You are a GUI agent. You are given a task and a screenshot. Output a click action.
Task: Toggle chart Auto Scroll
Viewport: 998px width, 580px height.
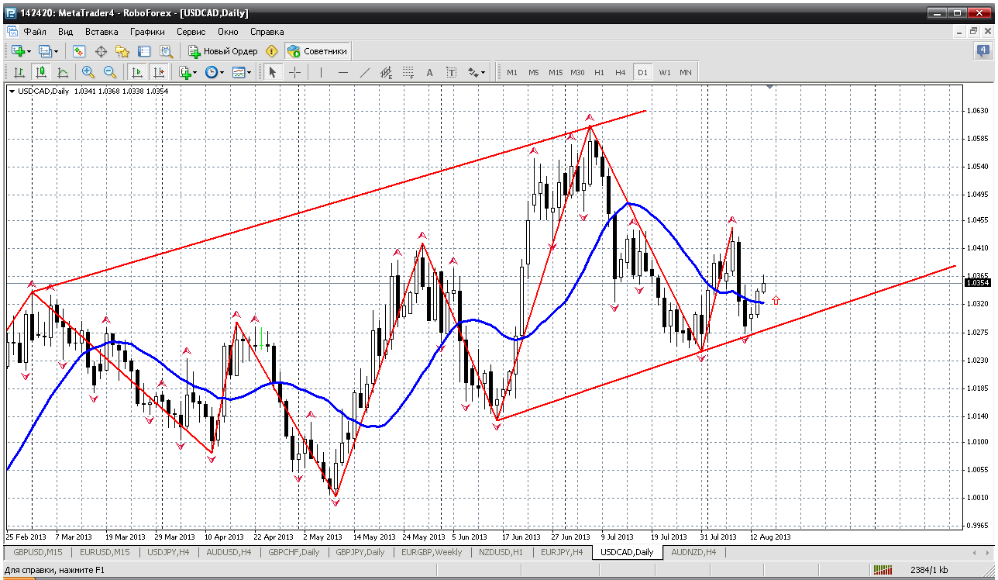coord(137,72)
